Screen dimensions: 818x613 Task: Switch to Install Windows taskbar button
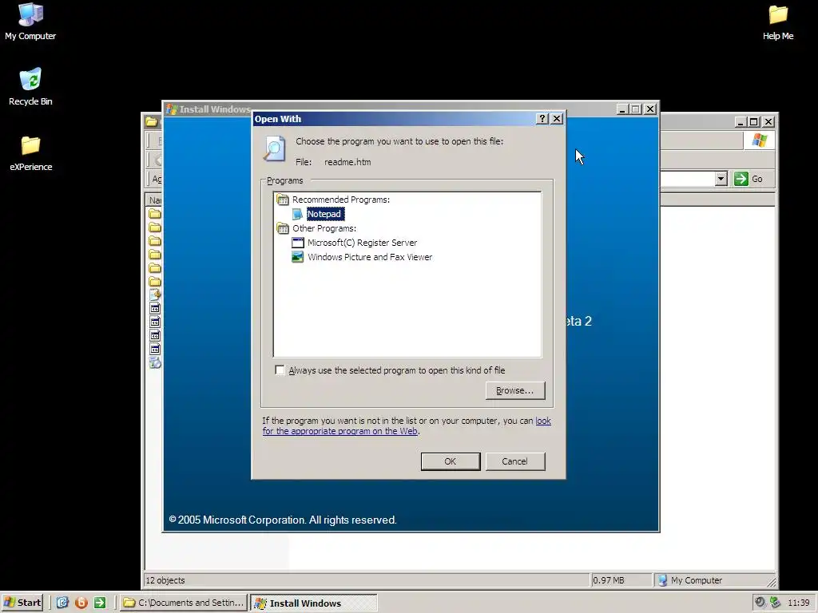313,603
